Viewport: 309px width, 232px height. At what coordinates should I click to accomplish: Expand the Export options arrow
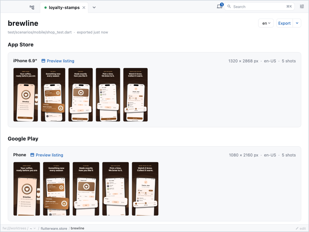(x=297, y=23)
